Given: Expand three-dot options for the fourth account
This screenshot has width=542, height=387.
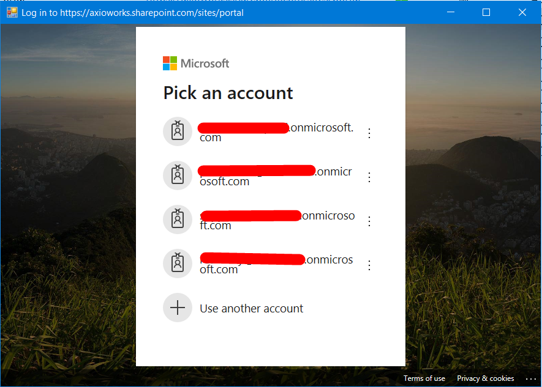Looking at the screenshot, I should (x=369, y=265).
